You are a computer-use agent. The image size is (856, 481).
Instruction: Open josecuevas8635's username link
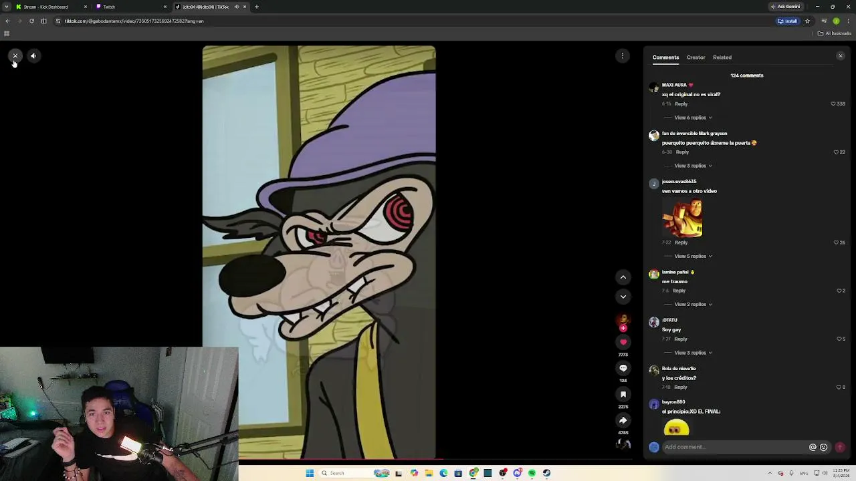(679, 182)
